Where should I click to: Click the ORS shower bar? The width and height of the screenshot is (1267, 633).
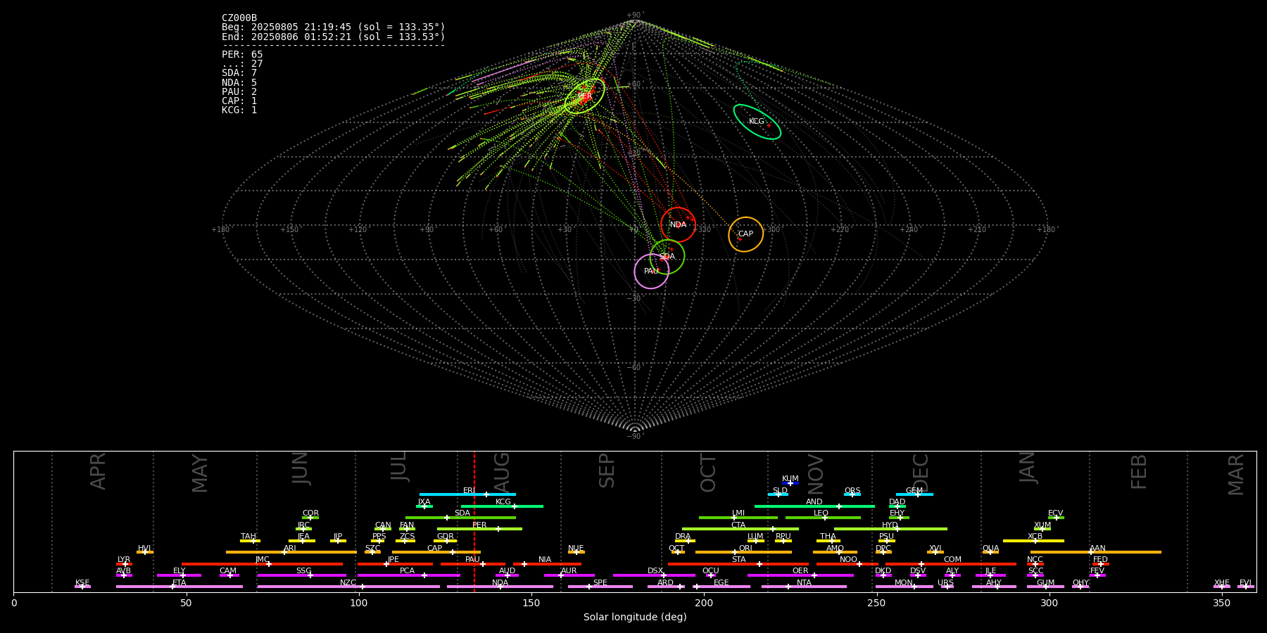click(x=852, y=494)
